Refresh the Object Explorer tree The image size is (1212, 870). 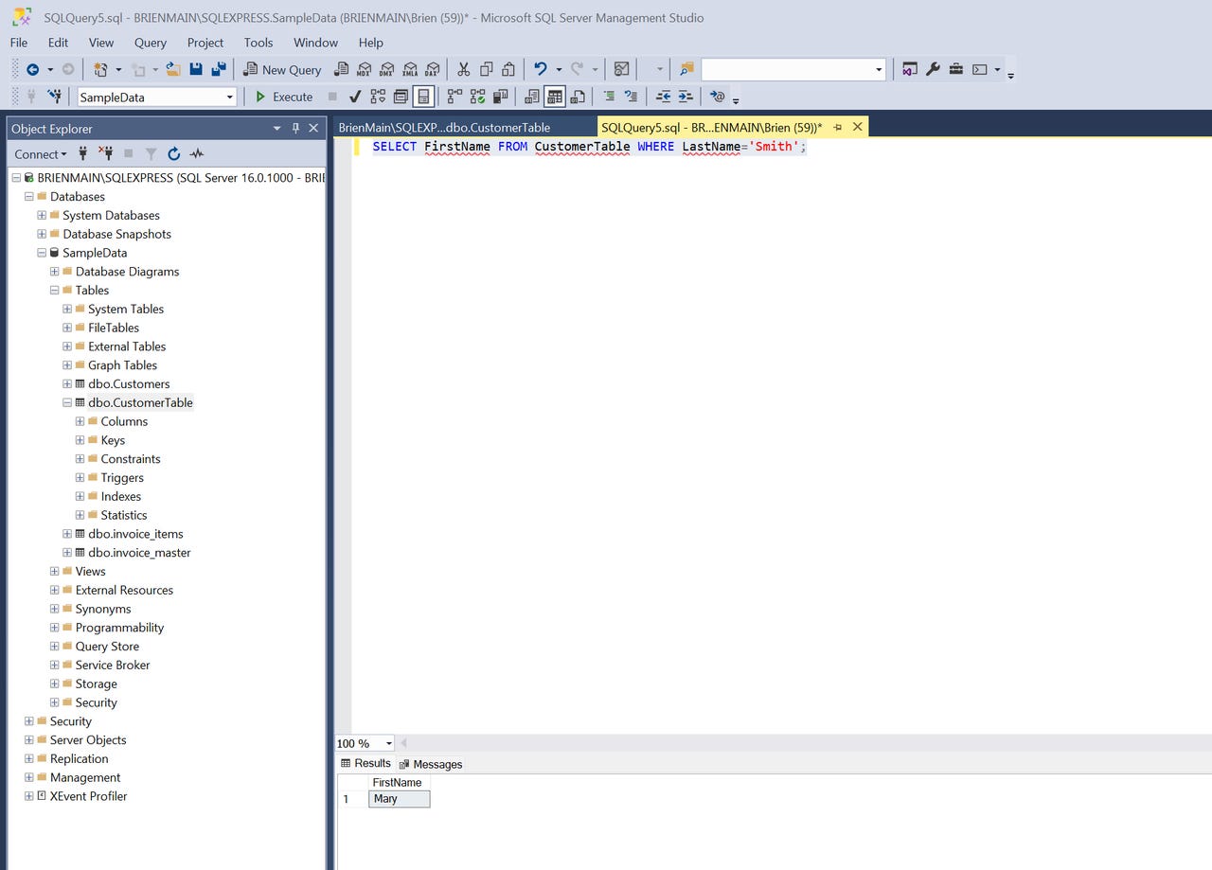pos(173,153)
